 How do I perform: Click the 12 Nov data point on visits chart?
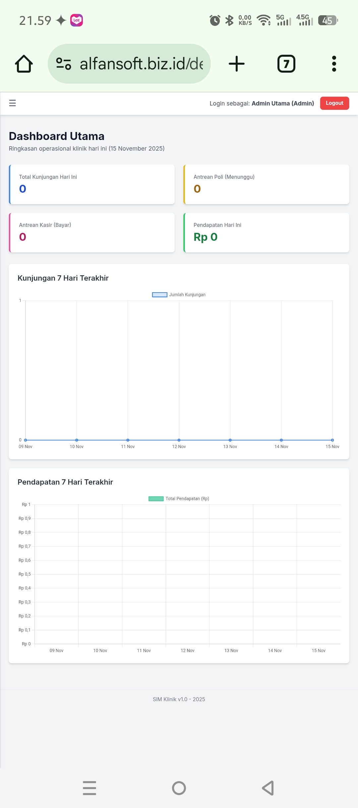[179, 440]
